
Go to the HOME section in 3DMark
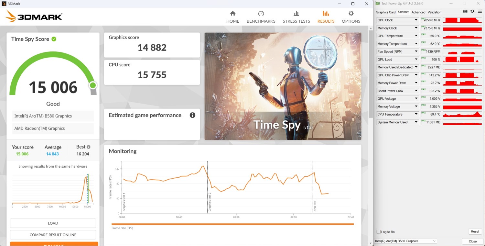click(x=233, y=17)
